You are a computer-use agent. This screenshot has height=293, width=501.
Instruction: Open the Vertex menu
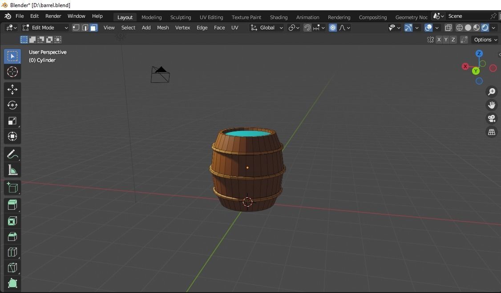(182, 28)
